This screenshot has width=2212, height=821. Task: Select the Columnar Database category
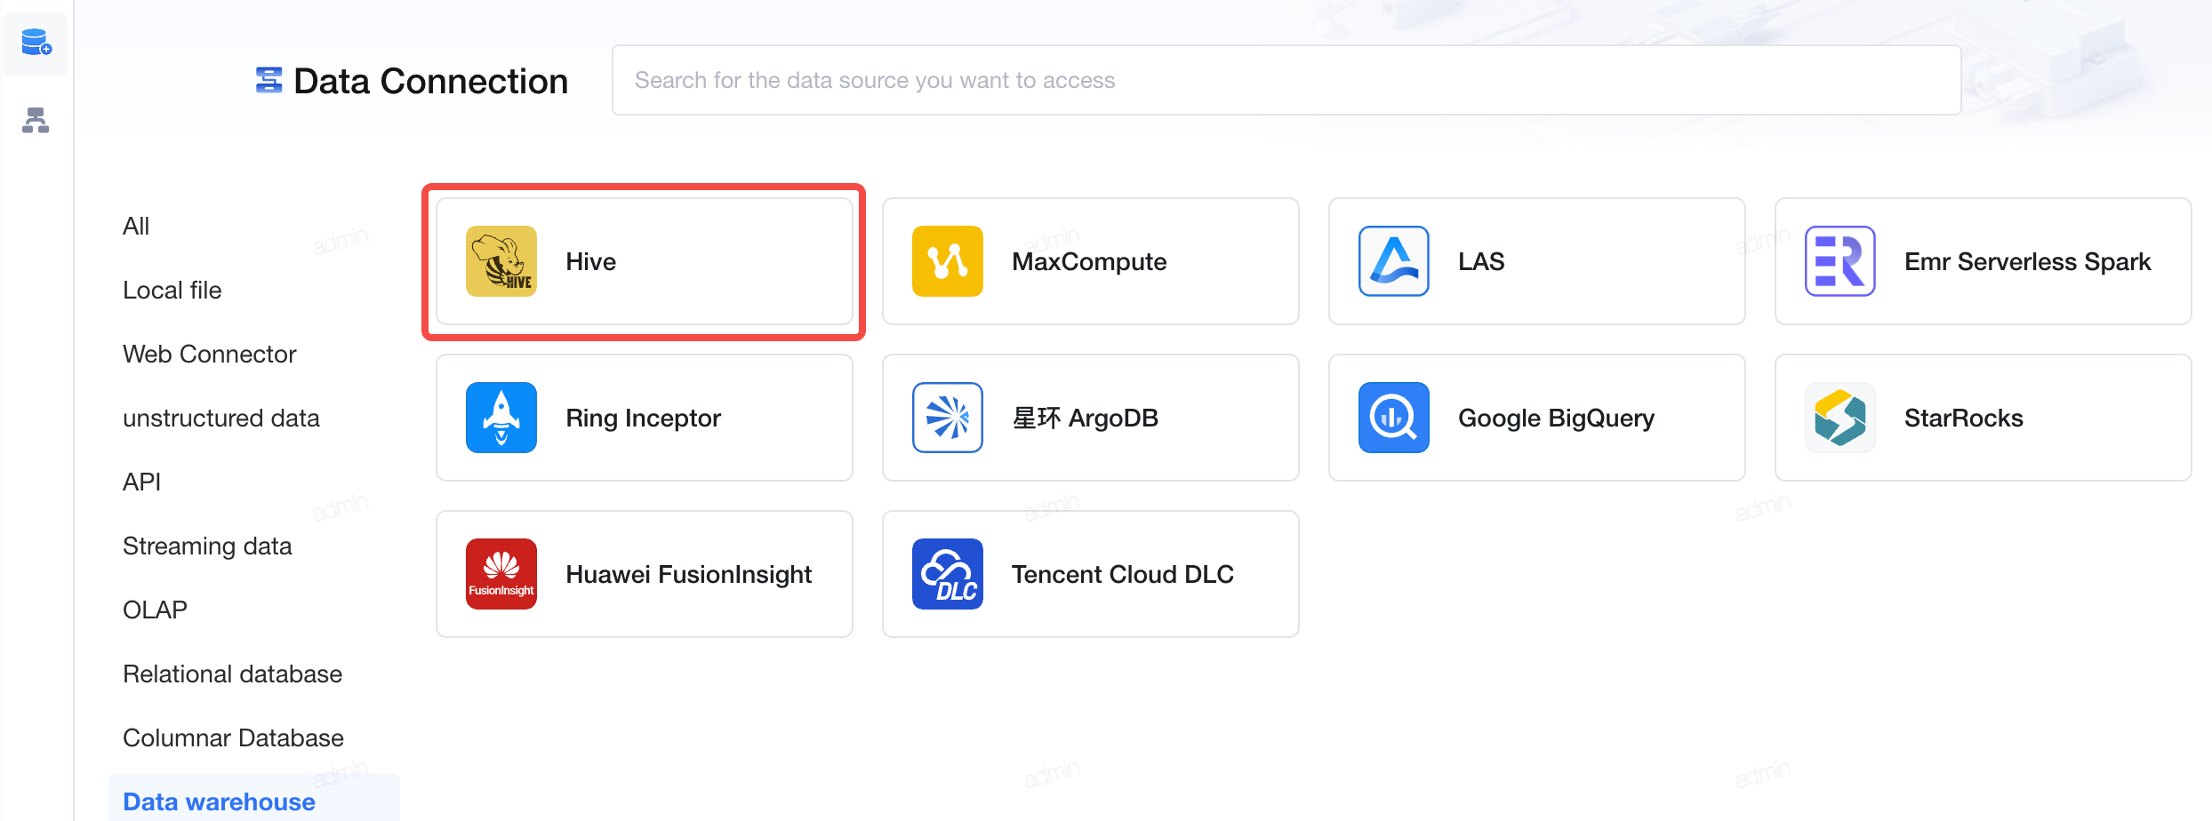(x=234, y=737)
